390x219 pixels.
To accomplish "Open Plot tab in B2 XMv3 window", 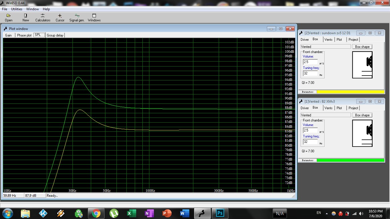I will pos(339,108).
